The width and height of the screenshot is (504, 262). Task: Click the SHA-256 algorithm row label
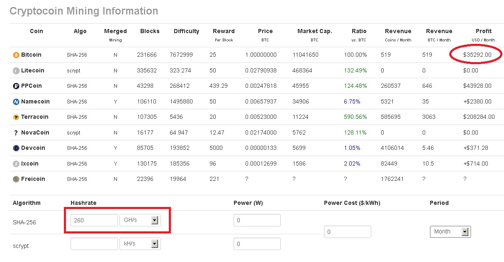pos(24,222)
